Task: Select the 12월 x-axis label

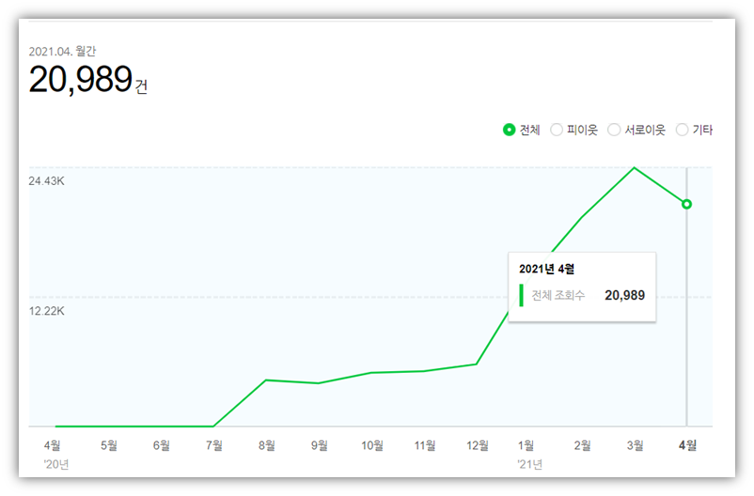Action: 477,445
